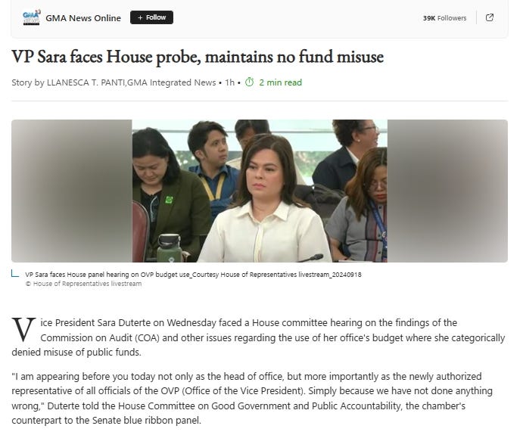This screenshot has width=523, height=432.
Task: Follow GMA News Online
Action: coord(151,17)
